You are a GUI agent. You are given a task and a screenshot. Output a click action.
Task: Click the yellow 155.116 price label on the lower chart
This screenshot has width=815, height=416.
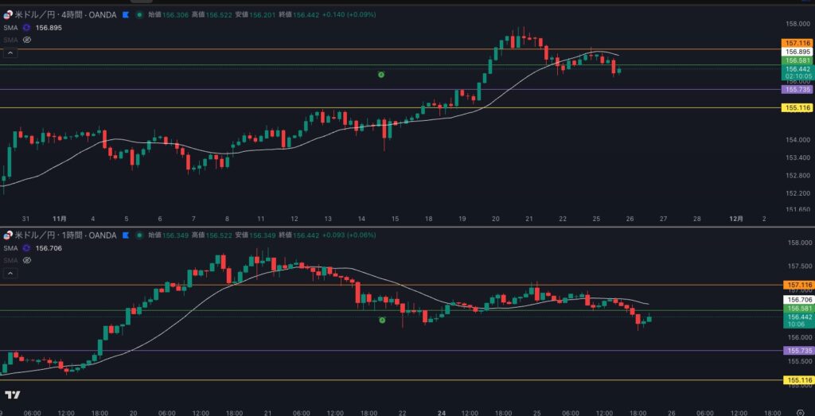[797, 381]
